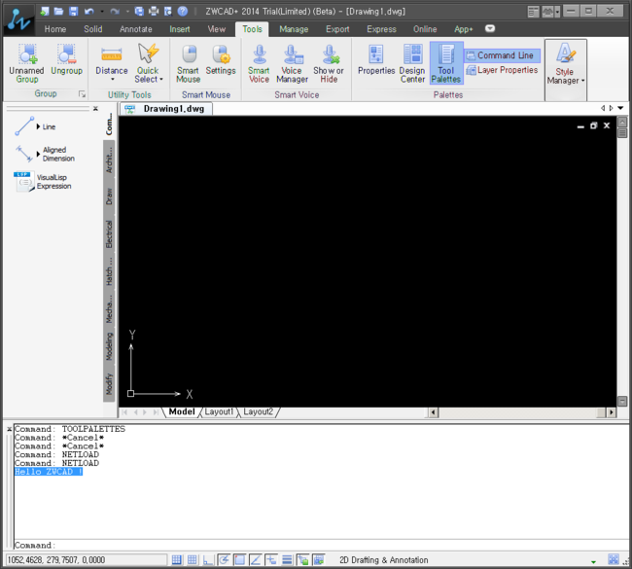Open the Express ribbon tab
Screen dimensions: 632x569
click(381, 29)
